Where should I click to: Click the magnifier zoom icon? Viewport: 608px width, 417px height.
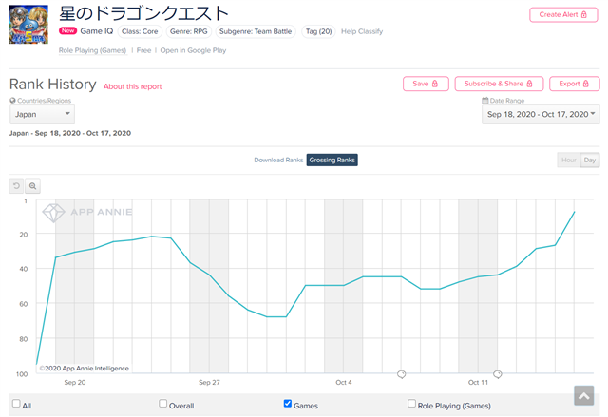(32, 186)
